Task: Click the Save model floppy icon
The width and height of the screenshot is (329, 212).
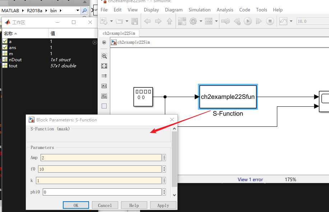Action: (134, 21)
